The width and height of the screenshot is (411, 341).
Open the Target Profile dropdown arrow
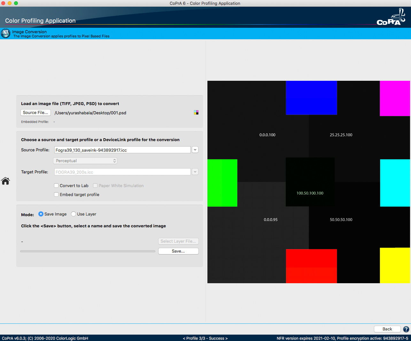pos(195,172)
